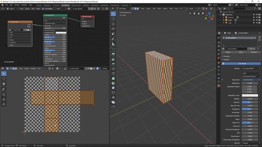Select the Select Box tool in 3D viewport

pyautogui.click(x=113, y=14)
